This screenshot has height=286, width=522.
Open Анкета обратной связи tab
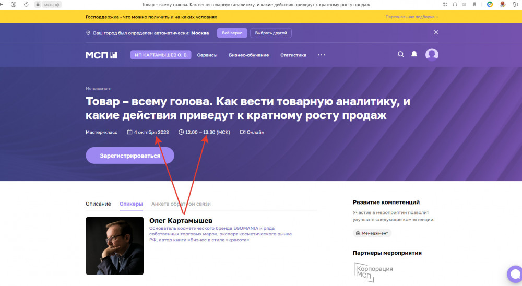pyautogui.click(x=181, y=204)
